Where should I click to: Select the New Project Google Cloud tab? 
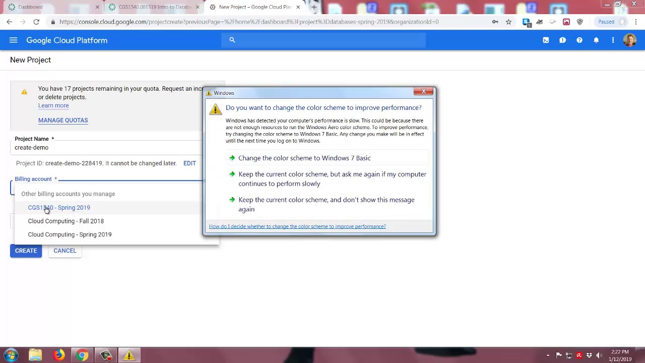pos(254,7)
